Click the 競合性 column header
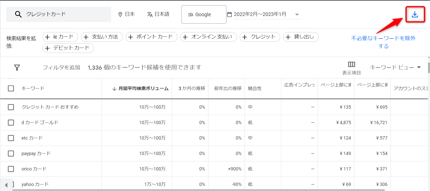The image size is (430, 191). 255,88
